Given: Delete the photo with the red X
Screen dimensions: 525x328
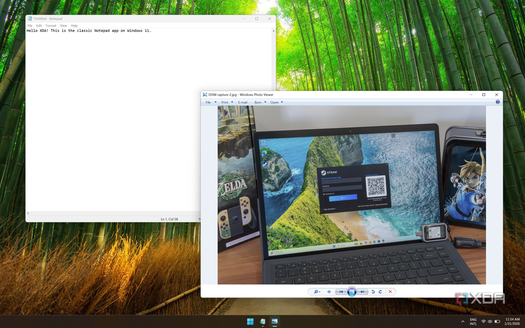Looking at the screenshot, I should pyautogui.click(x=390, y=292).
